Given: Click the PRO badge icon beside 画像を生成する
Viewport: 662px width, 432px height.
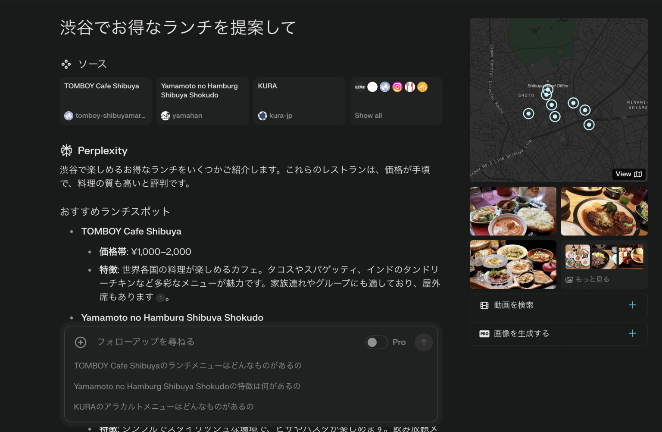Looking at the screenshot, I should [x=484, y=333].
